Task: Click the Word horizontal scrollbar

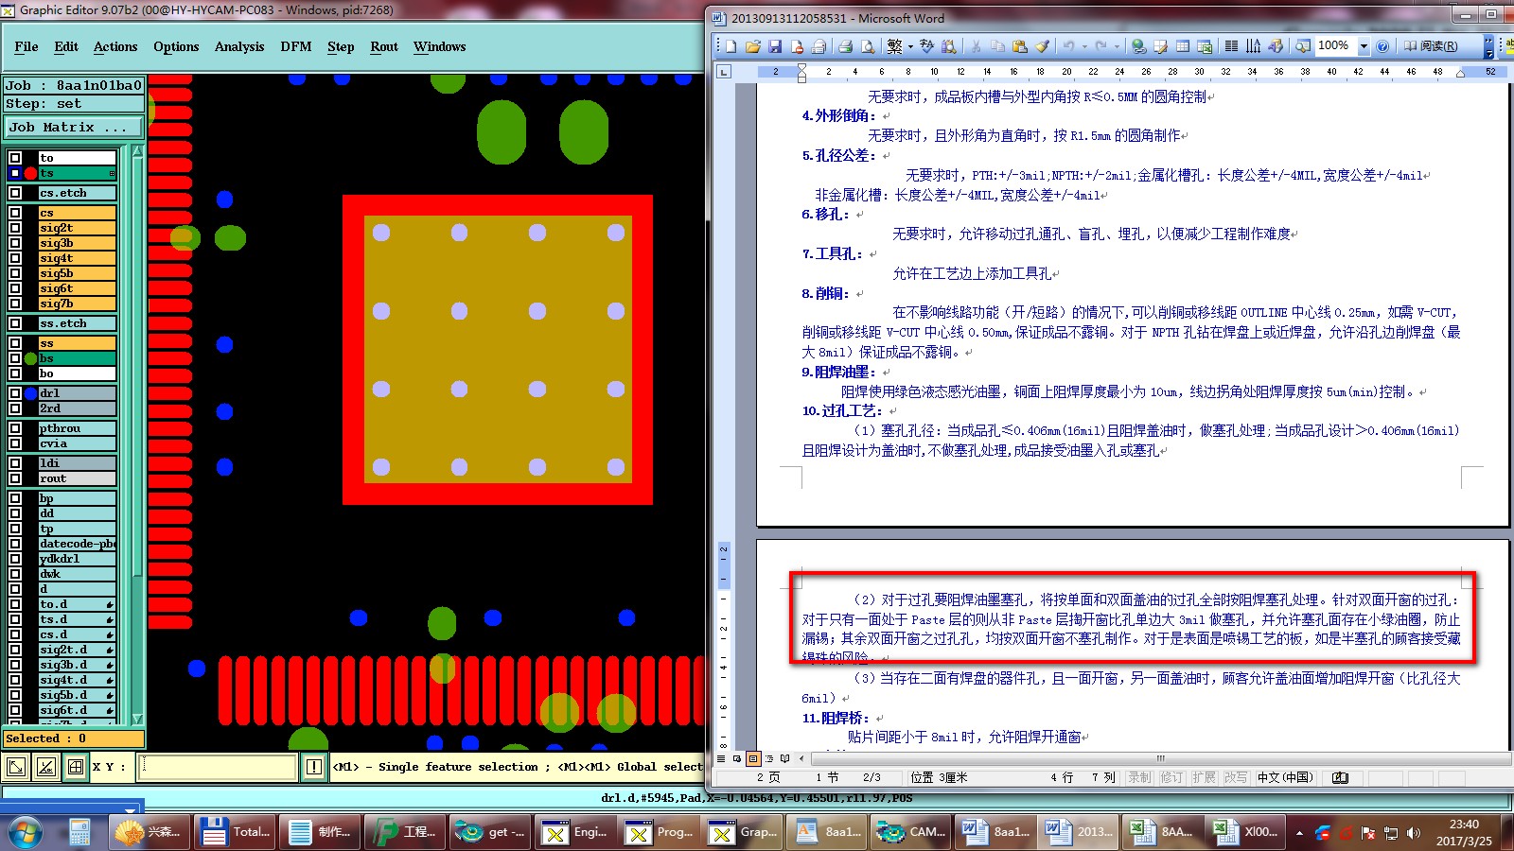Action: 1160,758
